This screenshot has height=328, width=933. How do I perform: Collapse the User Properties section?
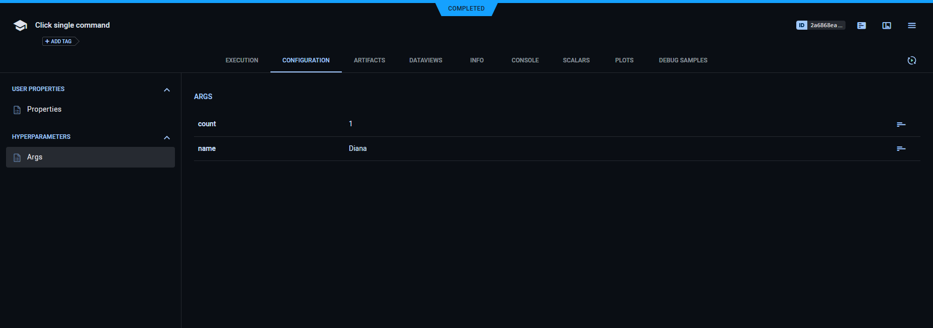167,90
